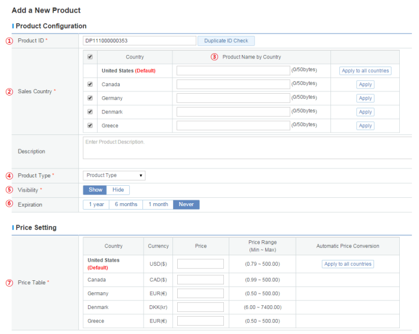This screenshot has height=334, width=419.
Task: Set visibility to Hide
Action: click(x=118, y=190)
